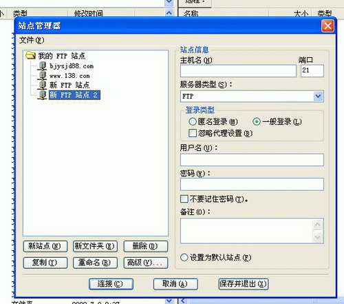Click the bjysjd88.com server icon

click(x=43, y=66)
